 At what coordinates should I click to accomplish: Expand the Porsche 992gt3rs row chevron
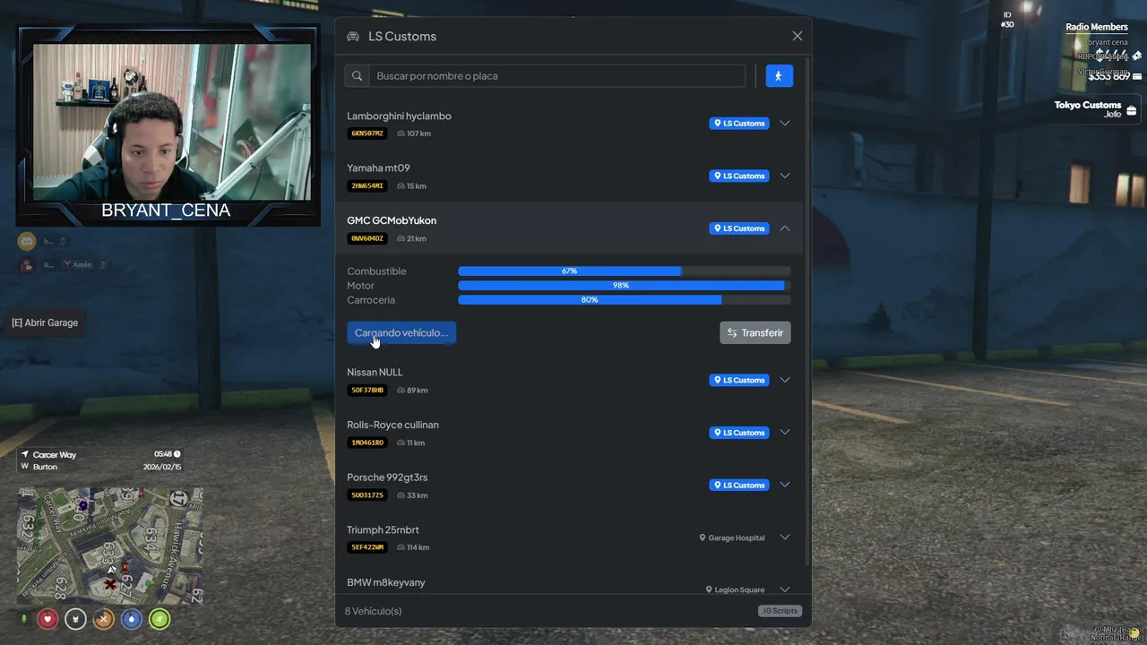point(784,485)
